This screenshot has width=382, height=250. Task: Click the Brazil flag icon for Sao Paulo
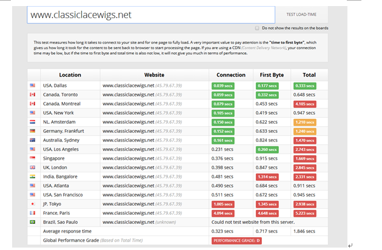[x=32, y=222]
